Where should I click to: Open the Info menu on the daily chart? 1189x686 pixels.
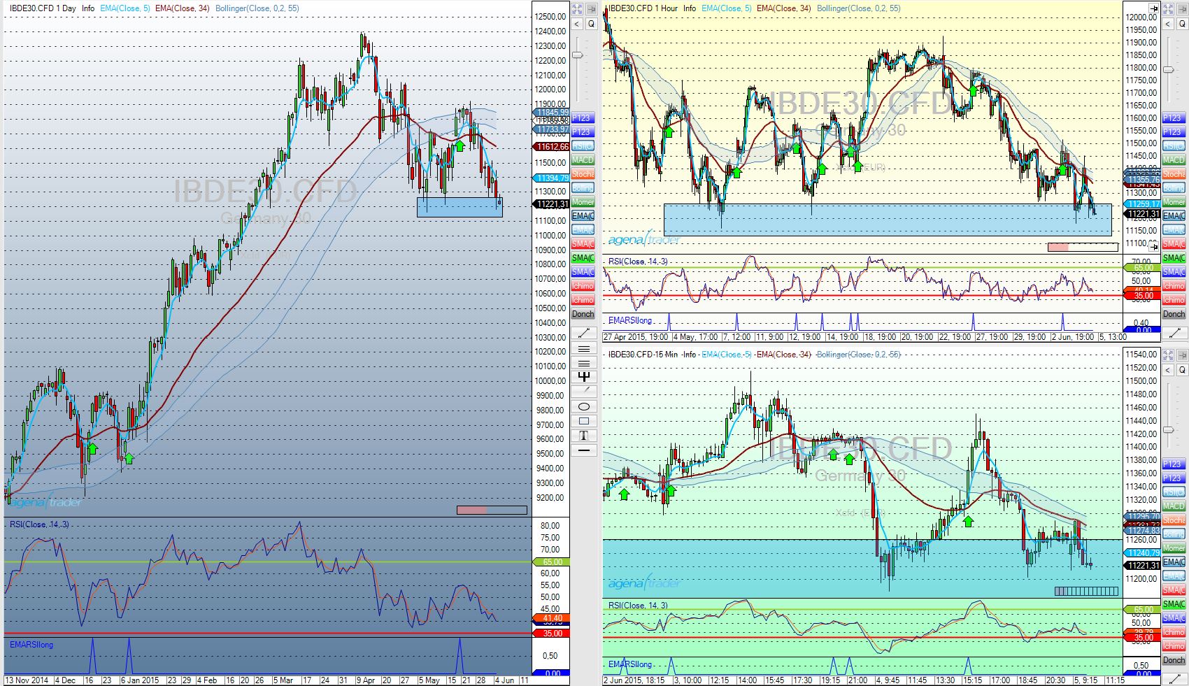pos(88,8)
